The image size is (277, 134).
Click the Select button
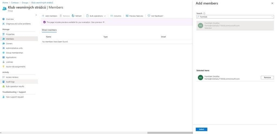(x=201, y=129)
